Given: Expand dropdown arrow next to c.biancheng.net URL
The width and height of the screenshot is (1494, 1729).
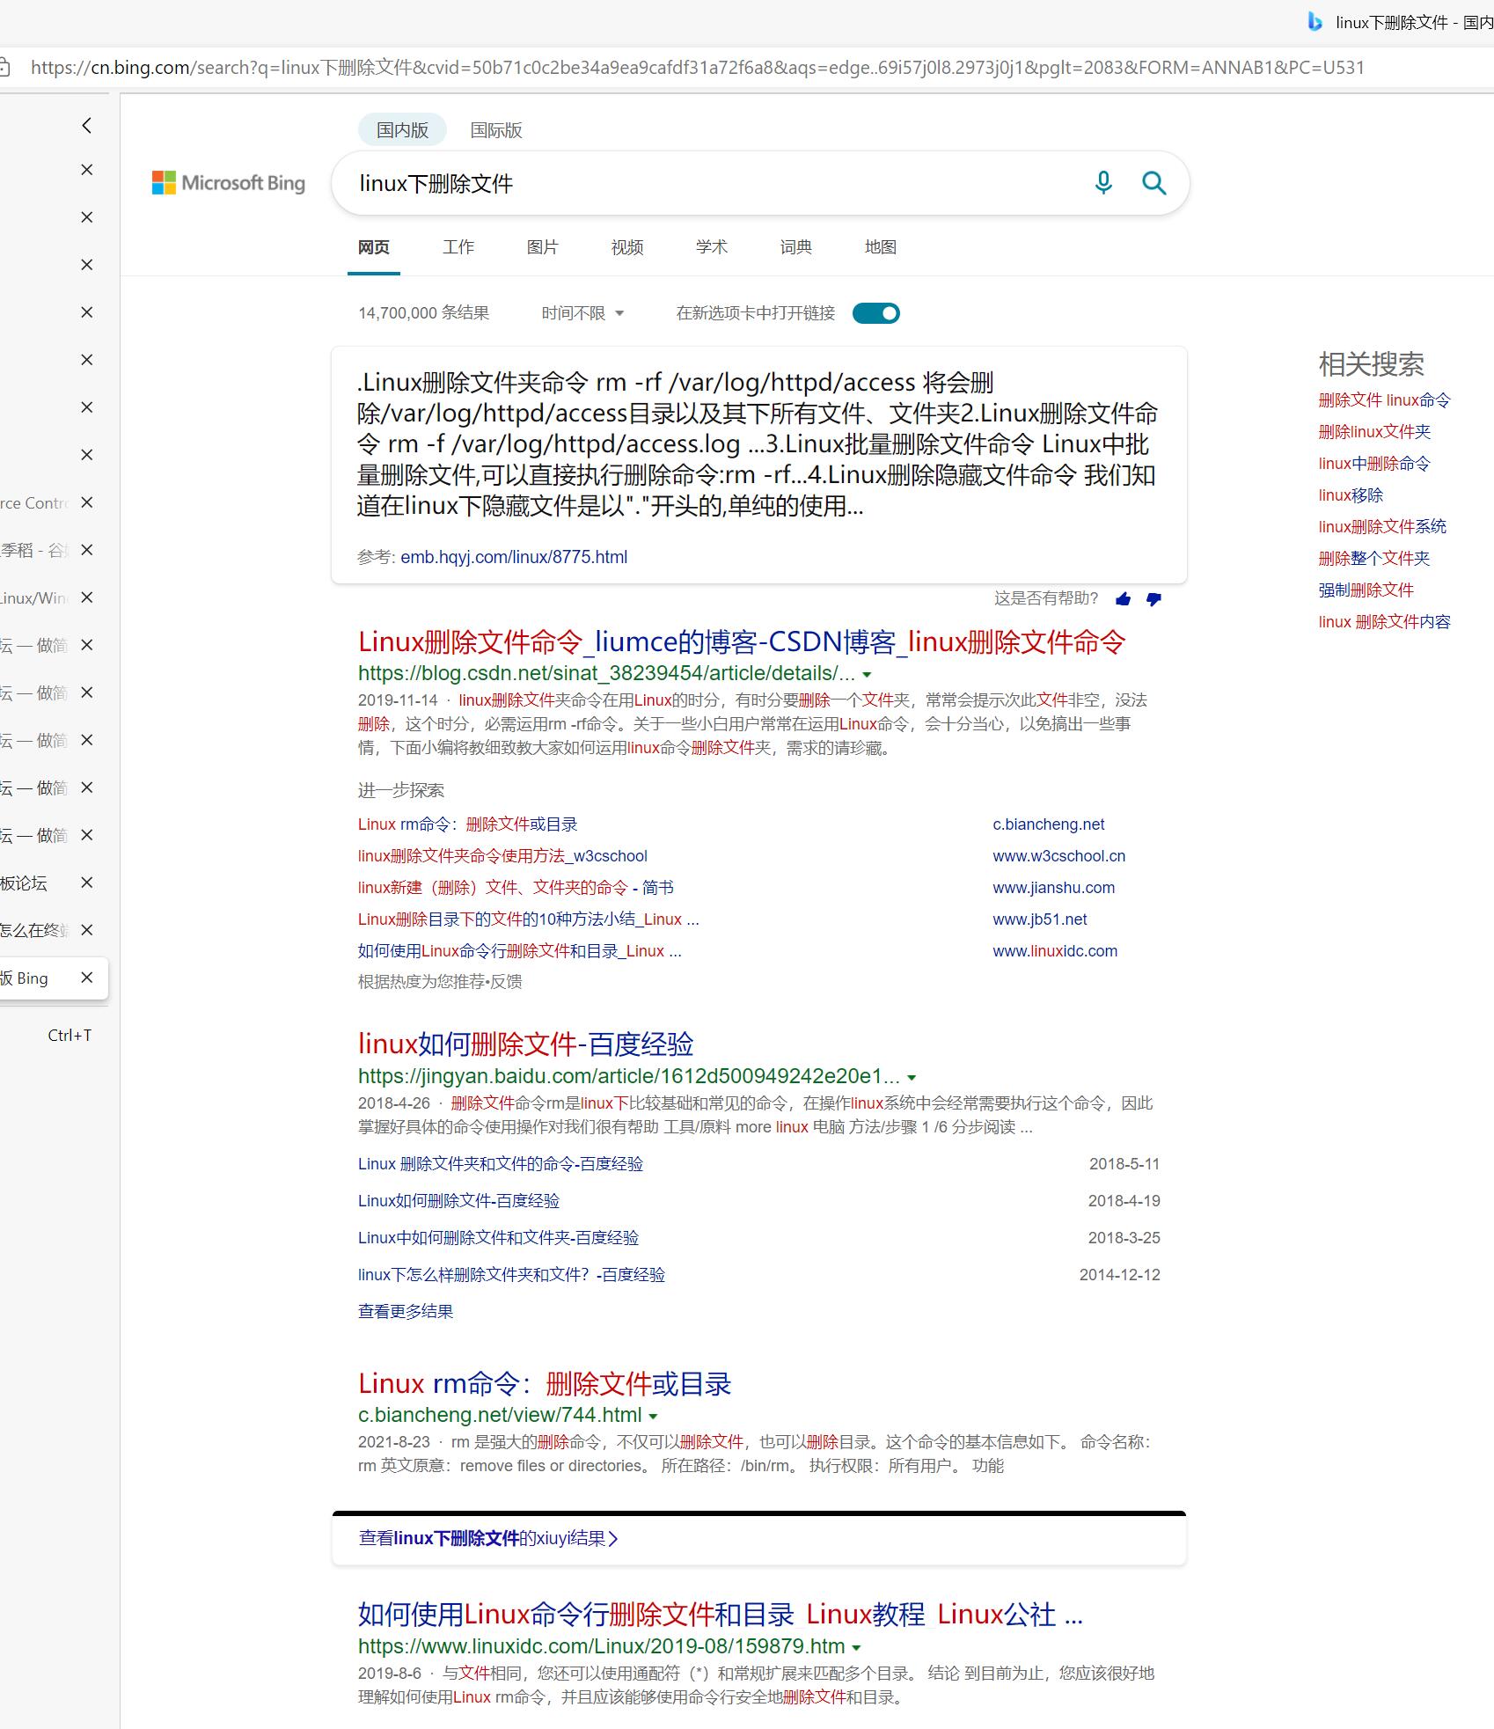Looking at the screenshot, I should [653, 1417].
